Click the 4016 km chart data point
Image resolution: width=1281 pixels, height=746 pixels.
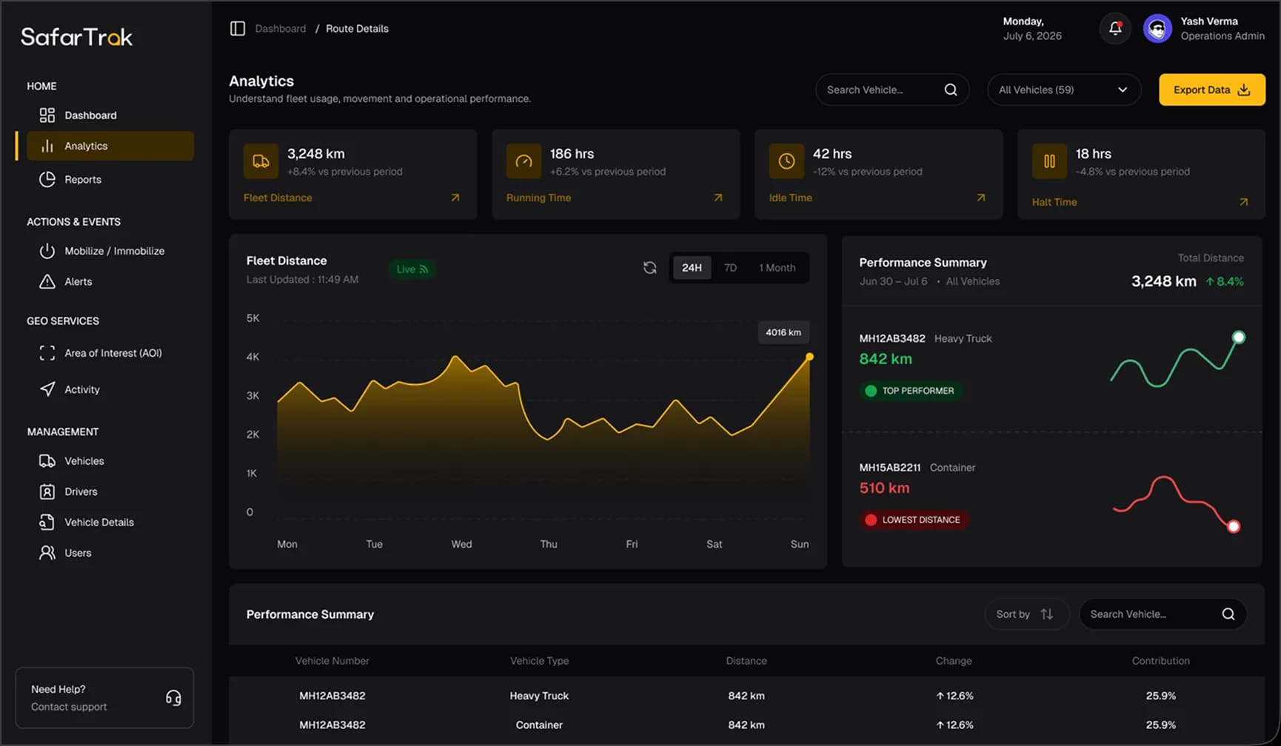pyautogui.click(x=809, y=357)
